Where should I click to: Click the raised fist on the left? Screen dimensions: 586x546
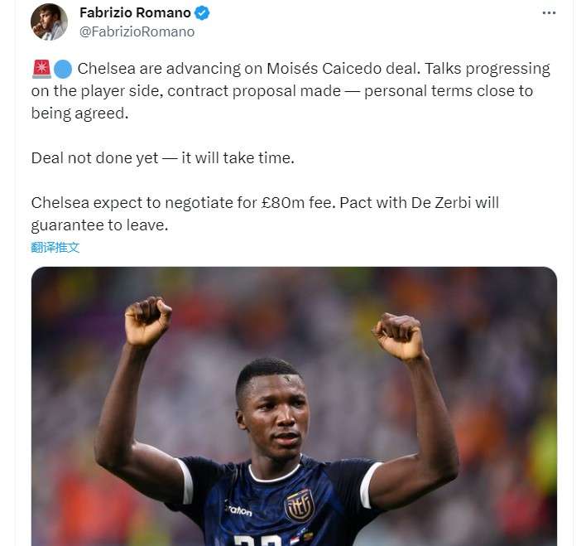(148, 321)
